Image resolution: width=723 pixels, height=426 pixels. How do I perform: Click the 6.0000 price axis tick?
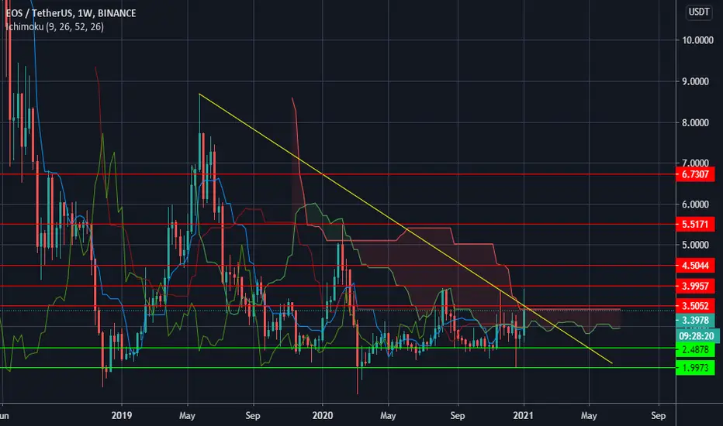pos(695,204)
